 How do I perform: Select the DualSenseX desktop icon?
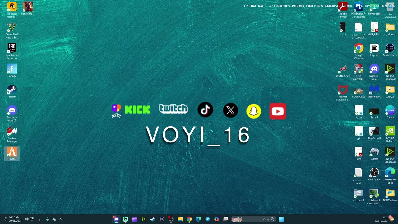tap(374, 133)
